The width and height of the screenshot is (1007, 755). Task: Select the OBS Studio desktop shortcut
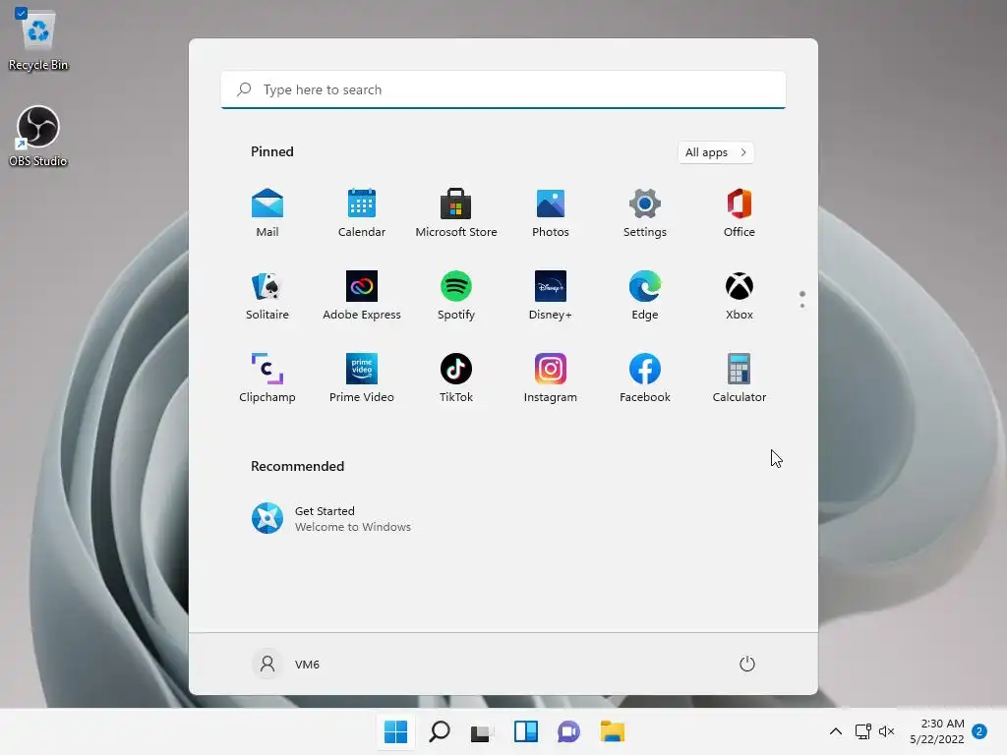pyautogui.click(x=38, y=136)
